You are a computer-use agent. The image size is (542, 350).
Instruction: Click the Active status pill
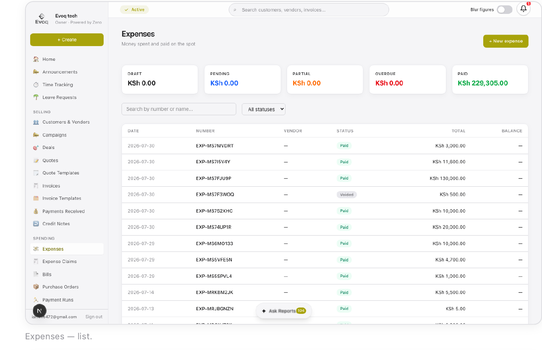pyautogui.click(x=134, y=10)
